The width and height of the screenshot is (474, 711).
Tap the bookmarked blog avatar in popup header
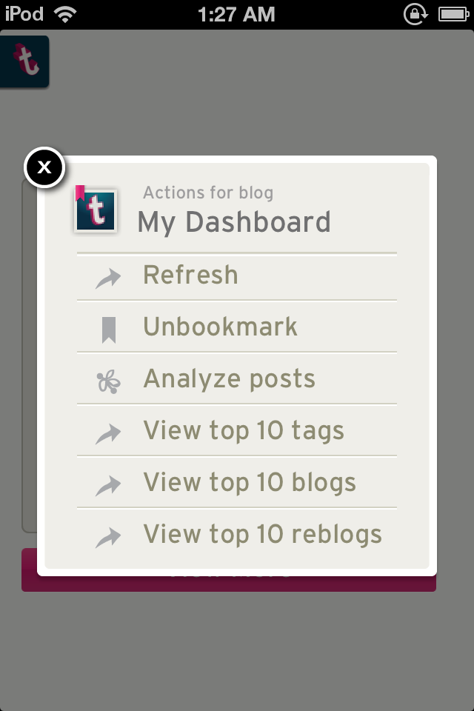tap(96, 210)
